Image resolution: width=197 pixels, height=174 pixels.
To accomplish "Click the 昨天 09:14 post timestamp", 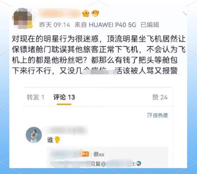I will point(55,25).
